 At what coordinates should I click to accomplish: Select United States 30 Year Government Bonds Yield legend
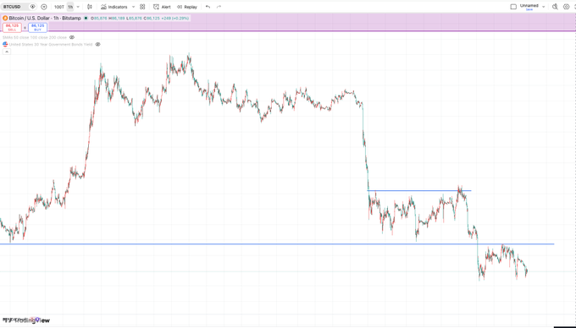(51, 44)
